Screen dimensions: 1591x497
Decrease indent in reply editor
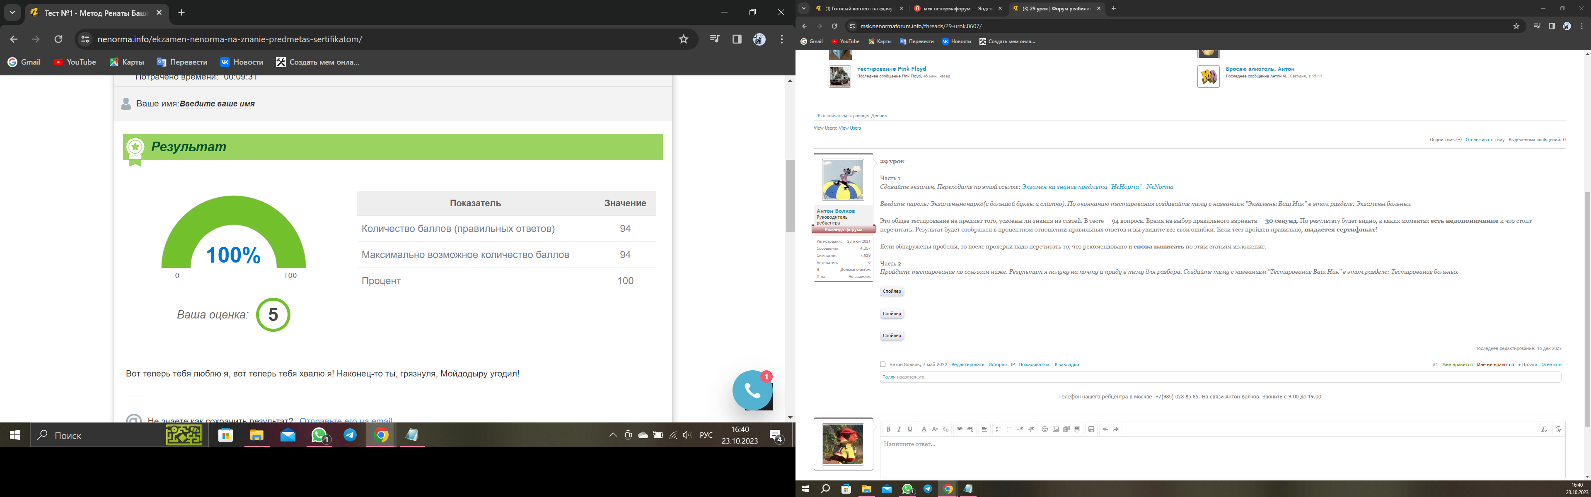point(1020,429)
